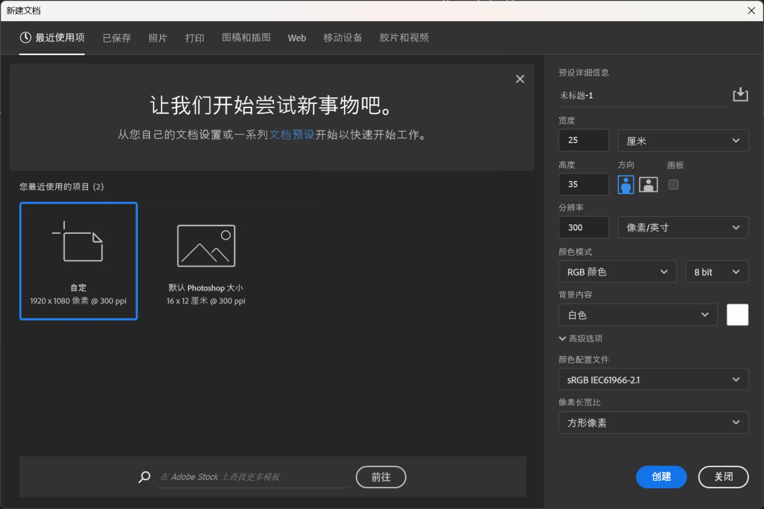Select the 自定 1920x1080 recent preset
This screenshot has height=509, width=764.
78,261
